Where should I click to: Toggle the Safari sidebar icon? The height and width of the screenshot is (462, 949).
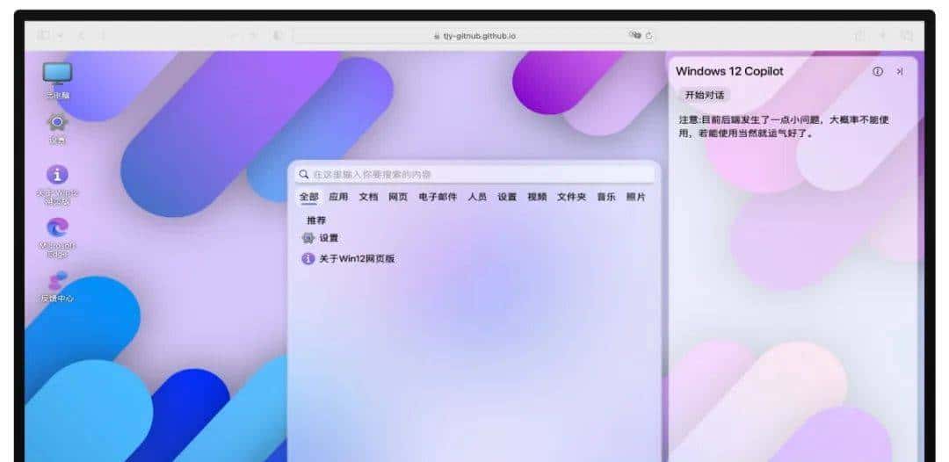click(x=44, y=36)
